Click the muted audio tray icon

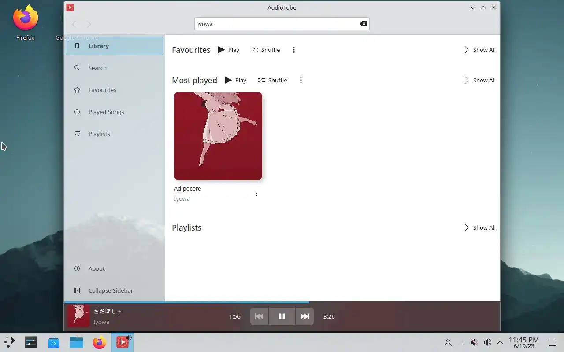pyautogui.click(x=474, y=342)
